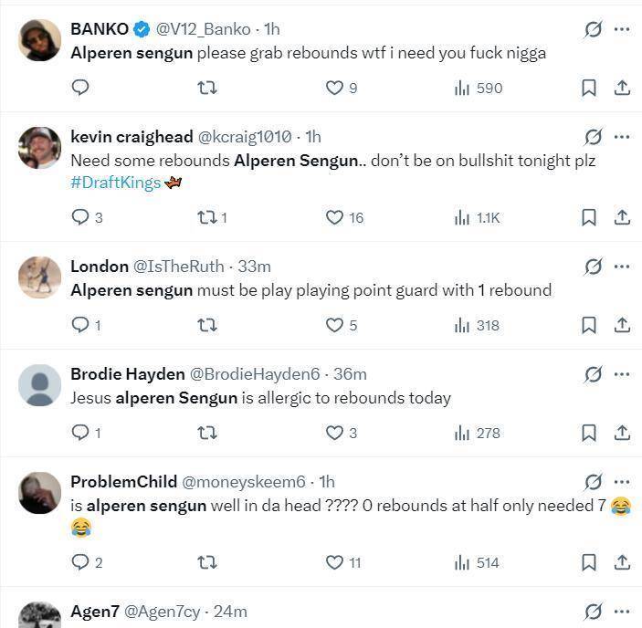The image size is (642, 628).
Task: Open more options menu on Brodie Hayden's tweet
Action: pos(622,374)
